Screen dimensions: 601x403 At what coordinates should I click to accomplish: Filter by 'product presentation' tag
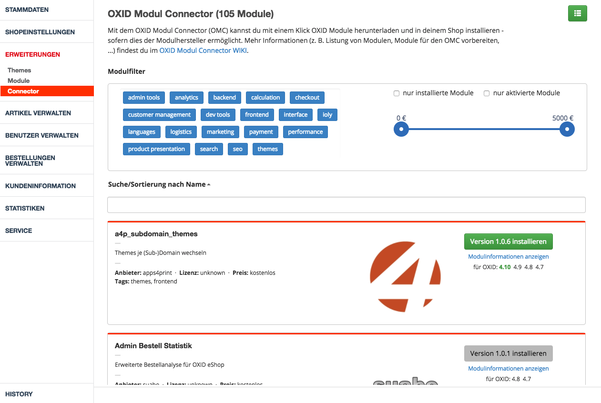[x=156, y=149]
